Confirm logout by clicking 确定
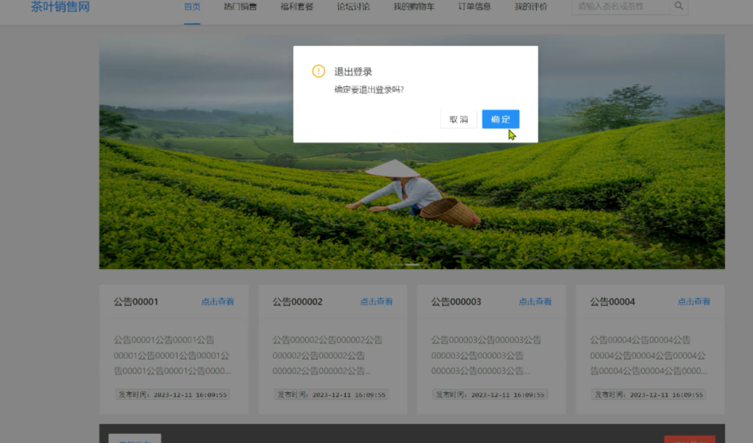The image size is (753, 443). [501, 118]
